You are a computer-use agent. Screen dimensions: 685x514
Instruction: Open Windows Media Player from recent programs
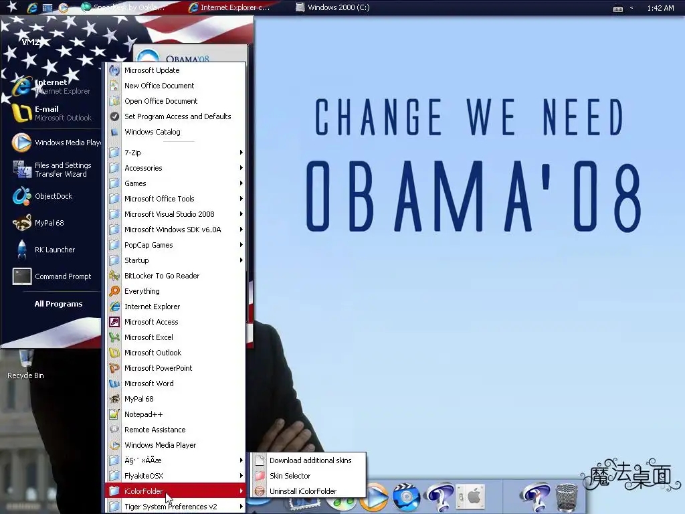(x=56, y=143)
